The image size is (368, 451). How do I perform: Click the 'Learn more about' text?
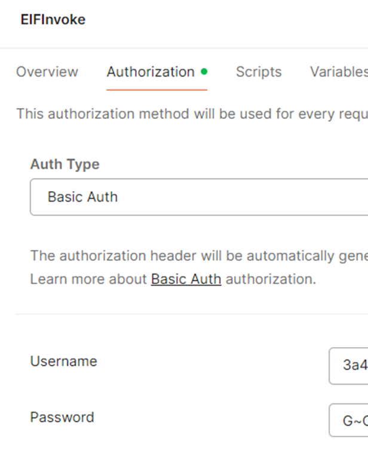[x=88, y=279]
